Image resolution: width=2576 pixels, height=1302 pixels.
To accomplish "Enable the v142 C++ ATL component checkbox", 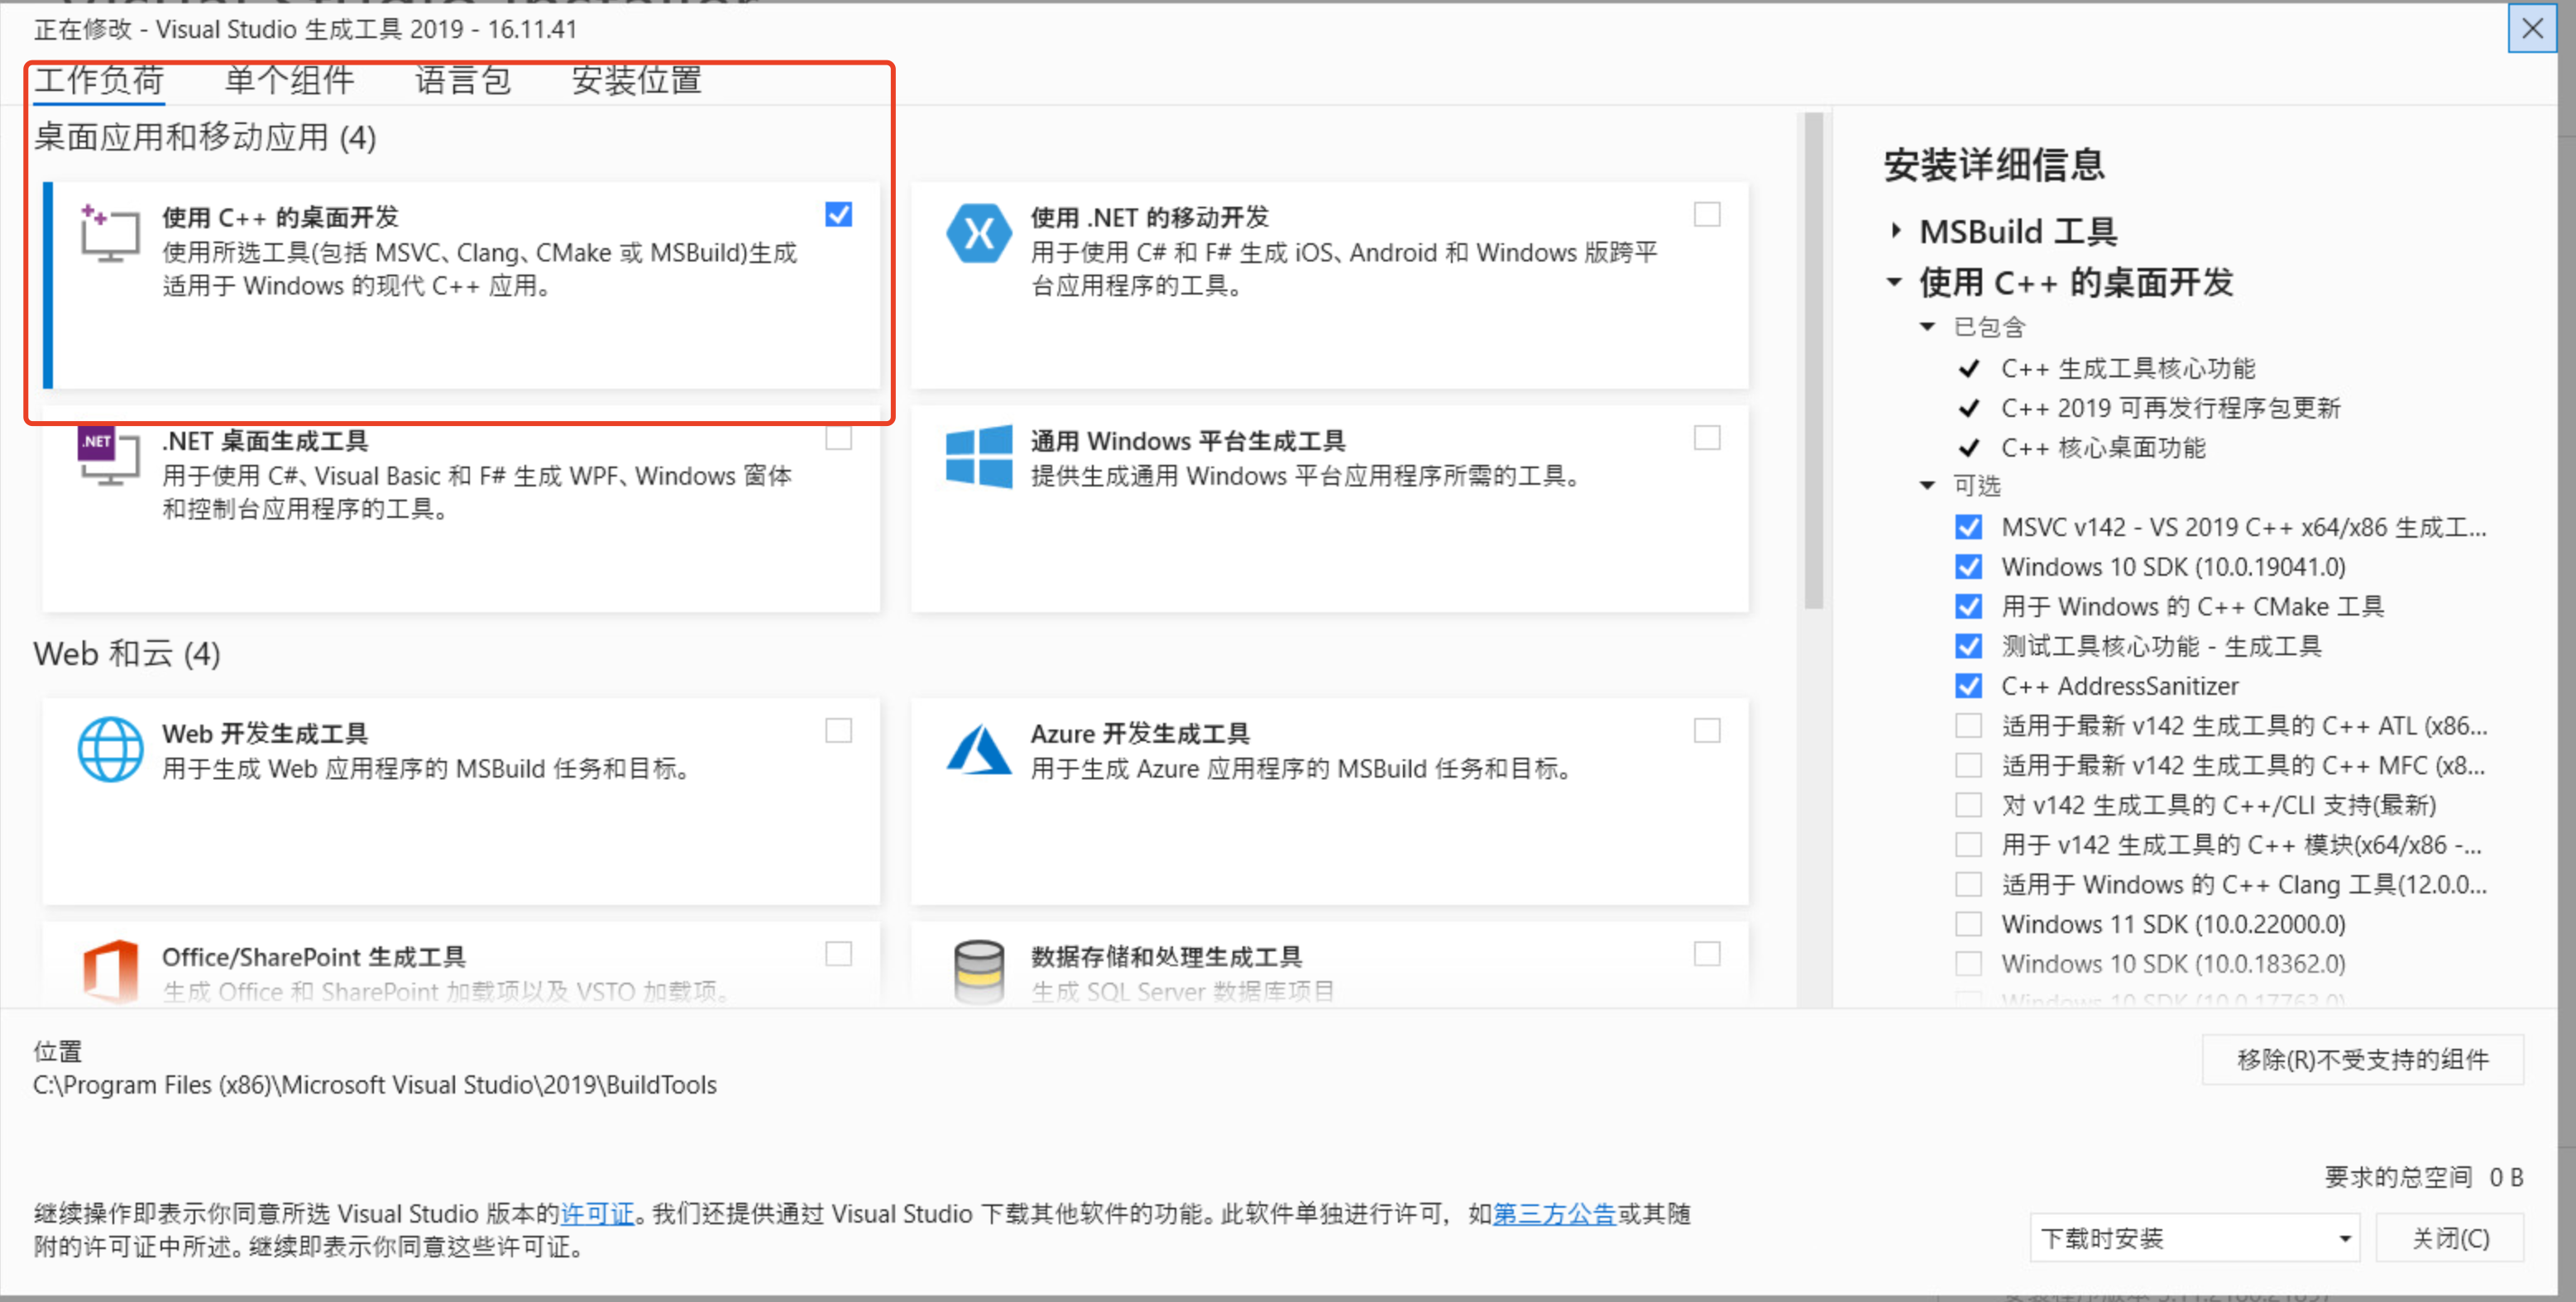I will pyautogui.click(x=1967, y=726).
